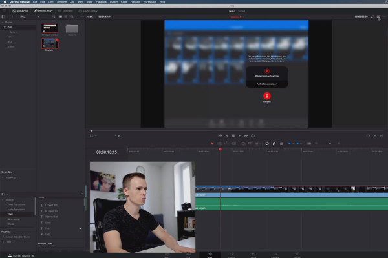
Task: Select the folder thumbnail in the media pool
Action: (72, 28)
